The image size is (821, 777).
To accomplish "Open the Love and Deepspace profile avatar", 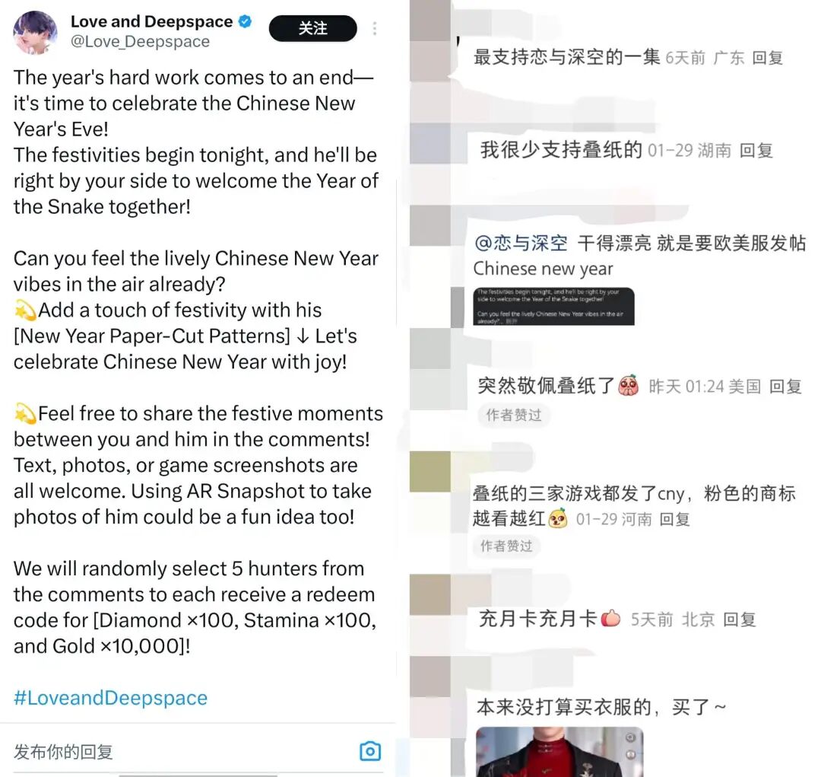I will pyautogui.click(x=35, y=33).
